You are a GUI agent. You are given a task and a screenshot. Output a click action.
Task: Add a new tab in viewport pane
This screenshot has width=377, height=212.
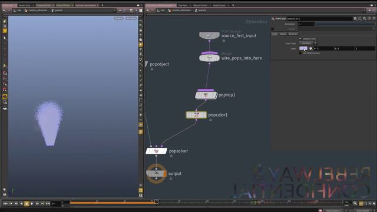(102, 5)
